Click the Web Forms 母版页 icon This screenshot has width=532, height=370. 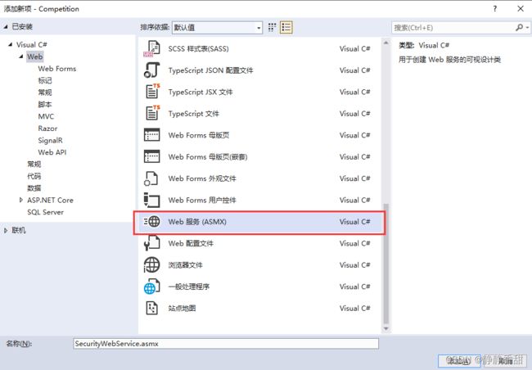pyautogui.click(x=151, y=135)
